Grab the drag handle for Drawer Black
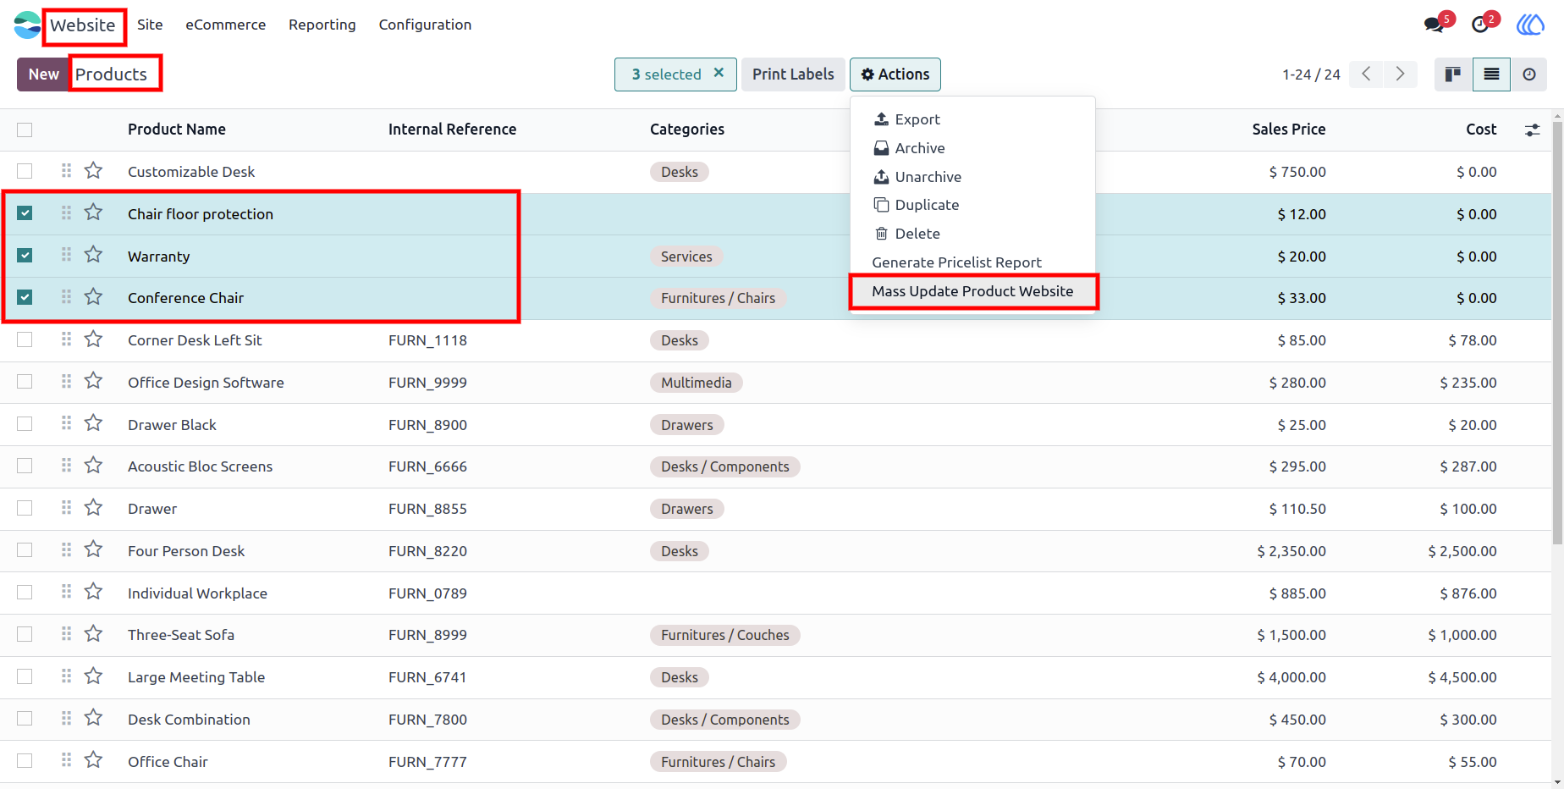1564x789 pixels. [66, 423]
